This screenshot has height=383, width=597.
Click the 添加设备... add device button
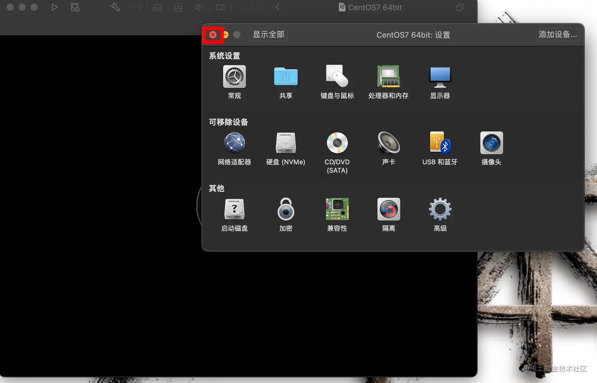coord(558,35)
